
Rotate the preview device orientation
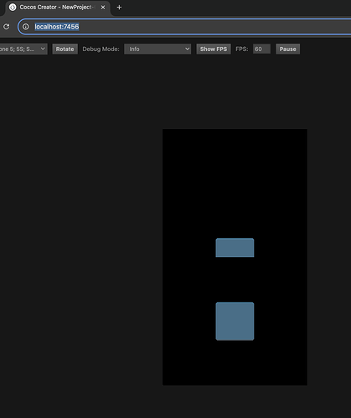click(65, 49)
